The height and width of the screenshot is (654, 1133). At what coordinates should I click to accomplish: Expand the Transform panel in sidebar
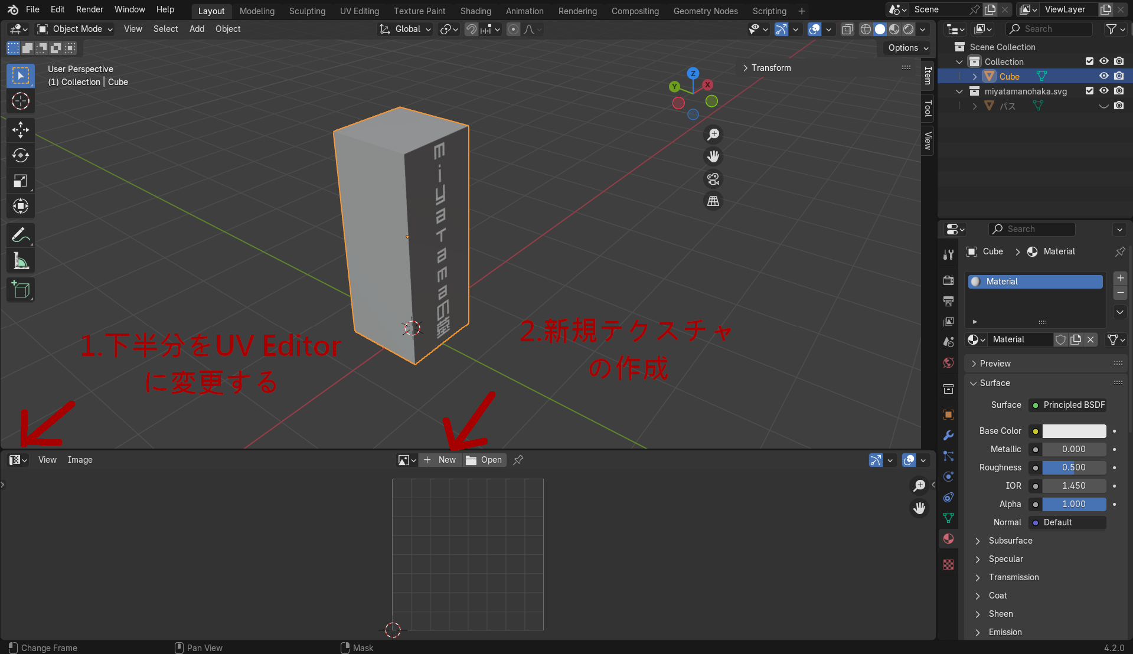click(767, 68)
